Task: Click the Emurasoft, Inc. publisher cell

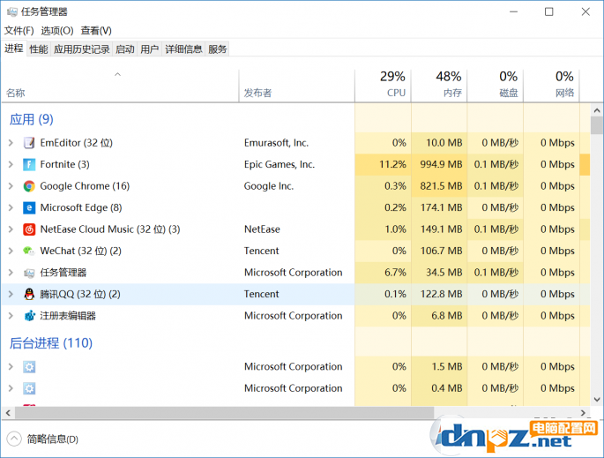Action: click(276, 143)
